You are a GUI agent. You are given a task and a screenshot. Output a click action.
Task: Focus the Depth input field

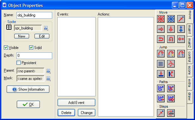(x=34, y=56)
